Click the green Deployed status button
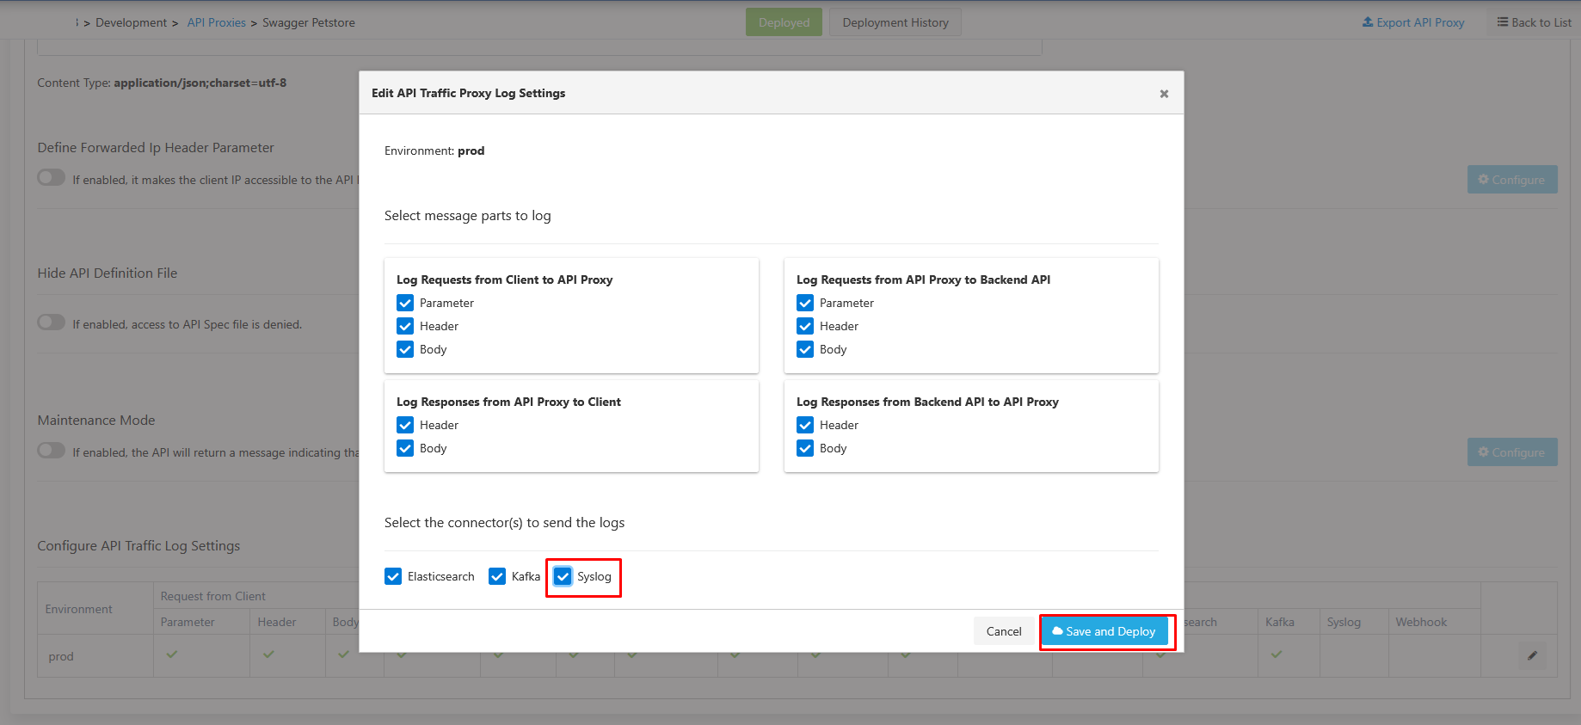This screenshot has height=725, width=1581. pos(784,22)
